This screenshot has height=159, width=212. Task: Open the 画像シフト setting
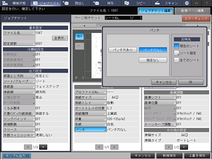coord(160,98)
